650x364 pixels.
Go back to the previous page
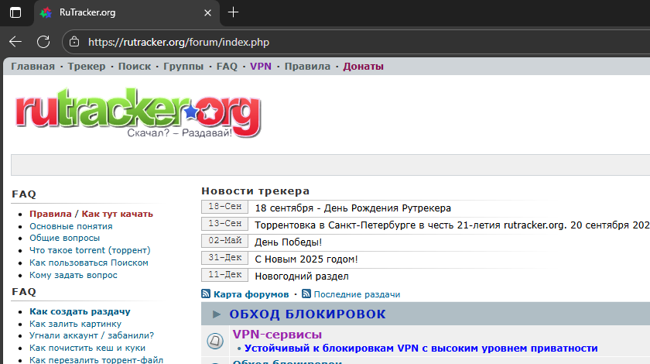pyautogui.click(x=15, y=42)
